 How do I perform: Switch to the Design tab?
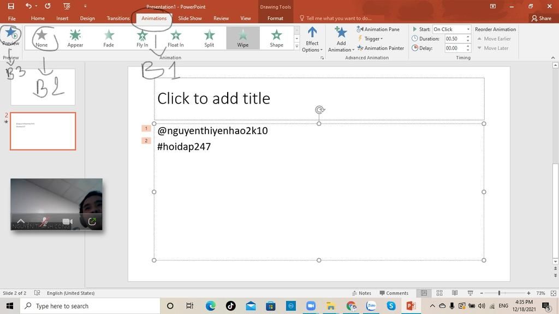pos(87,18)
